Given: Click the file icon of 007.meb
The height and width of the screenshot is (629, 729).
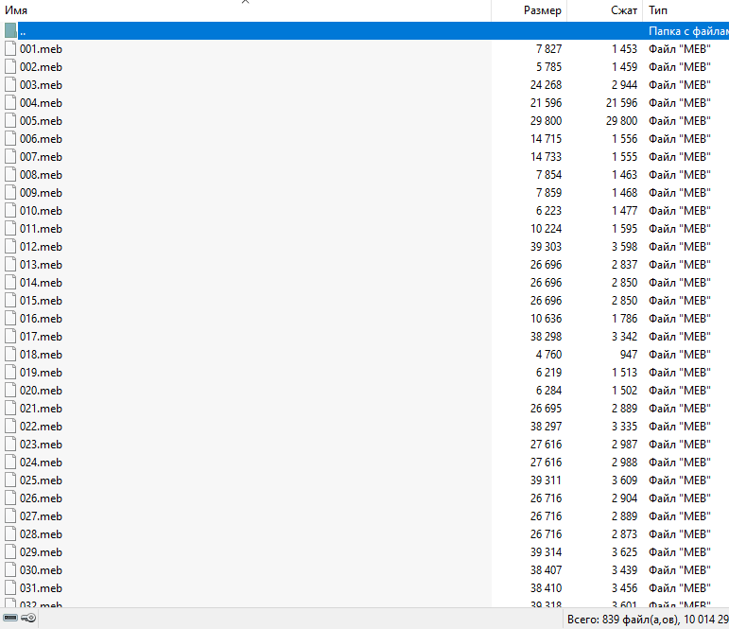Looking at the screenshot, I should [10, 156].
